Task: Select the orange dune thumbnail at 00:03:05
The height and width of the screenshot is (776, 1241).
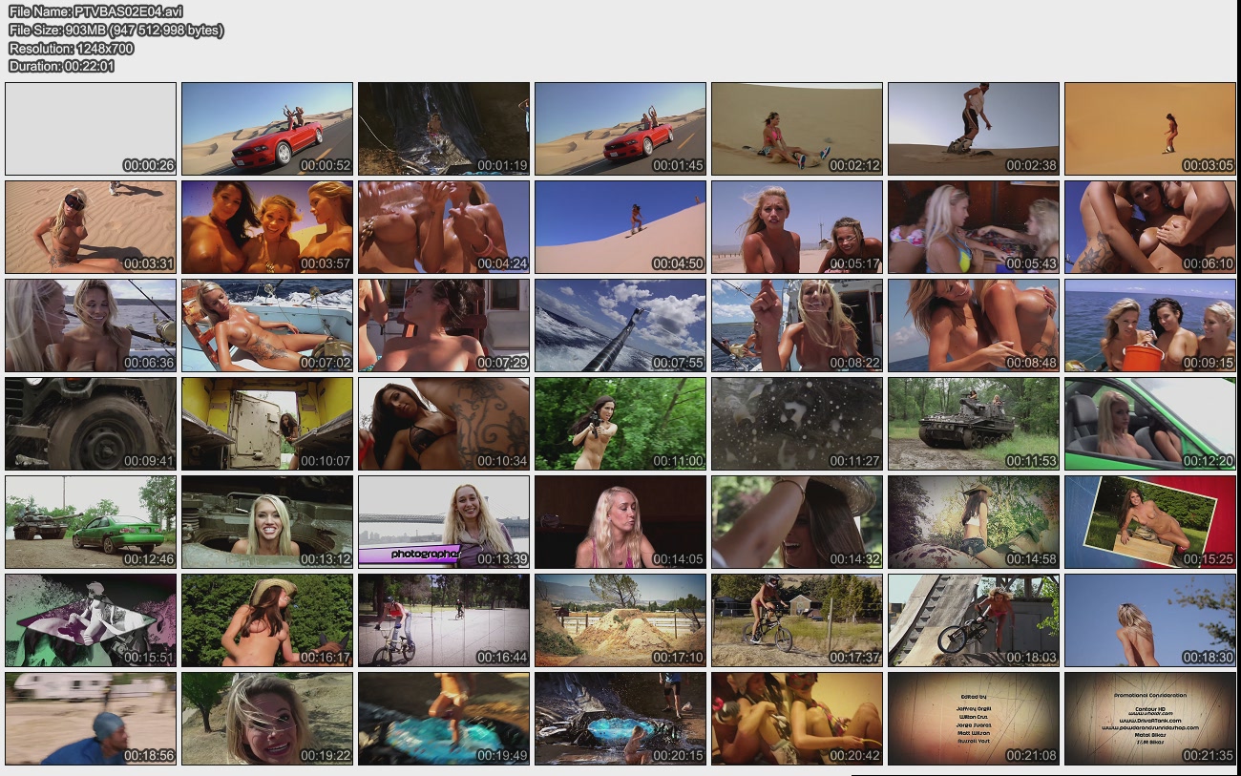Action: [1150, 129]
